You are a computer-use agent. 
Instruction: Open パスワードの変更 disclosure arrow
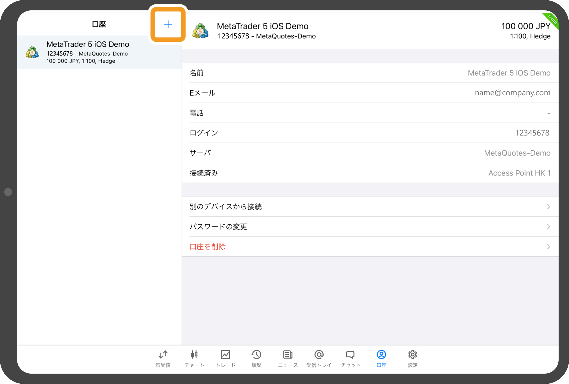point(549,226)
